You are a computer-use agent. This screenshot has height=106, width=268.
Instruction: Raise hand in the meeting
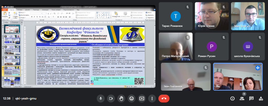click(121, 98)
